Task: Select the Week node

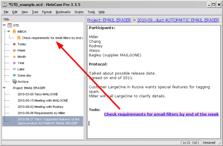Action: coord(21,50)
